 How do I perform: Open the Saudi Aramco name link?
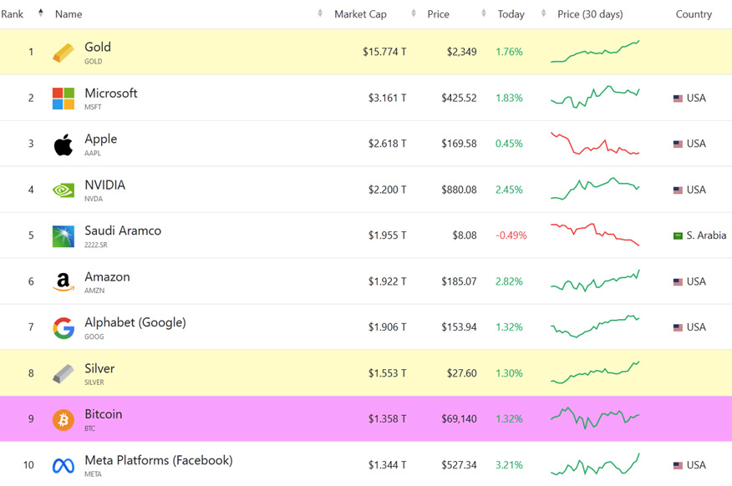[123, 231]
